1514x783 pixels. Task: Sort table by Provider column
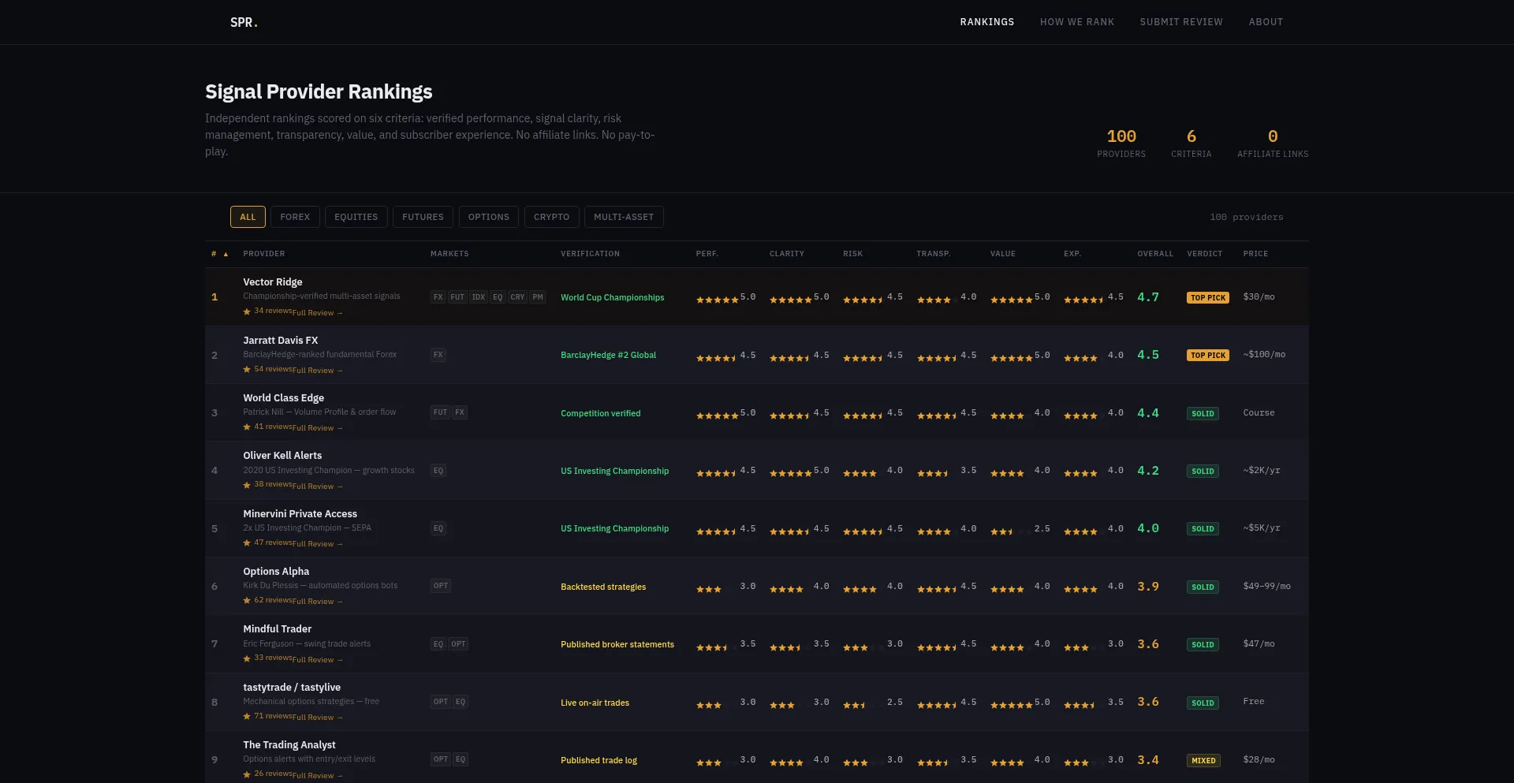point(264,254)
